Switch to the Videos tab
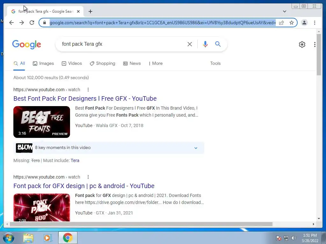326x244 pixels. click(72, 64)
